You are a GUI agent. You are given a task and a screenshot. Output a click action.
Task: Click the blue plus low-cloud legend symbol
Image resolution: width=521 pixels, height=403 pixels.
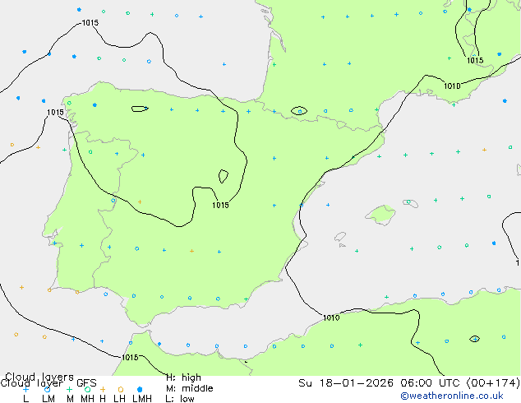tap(25, 389)
